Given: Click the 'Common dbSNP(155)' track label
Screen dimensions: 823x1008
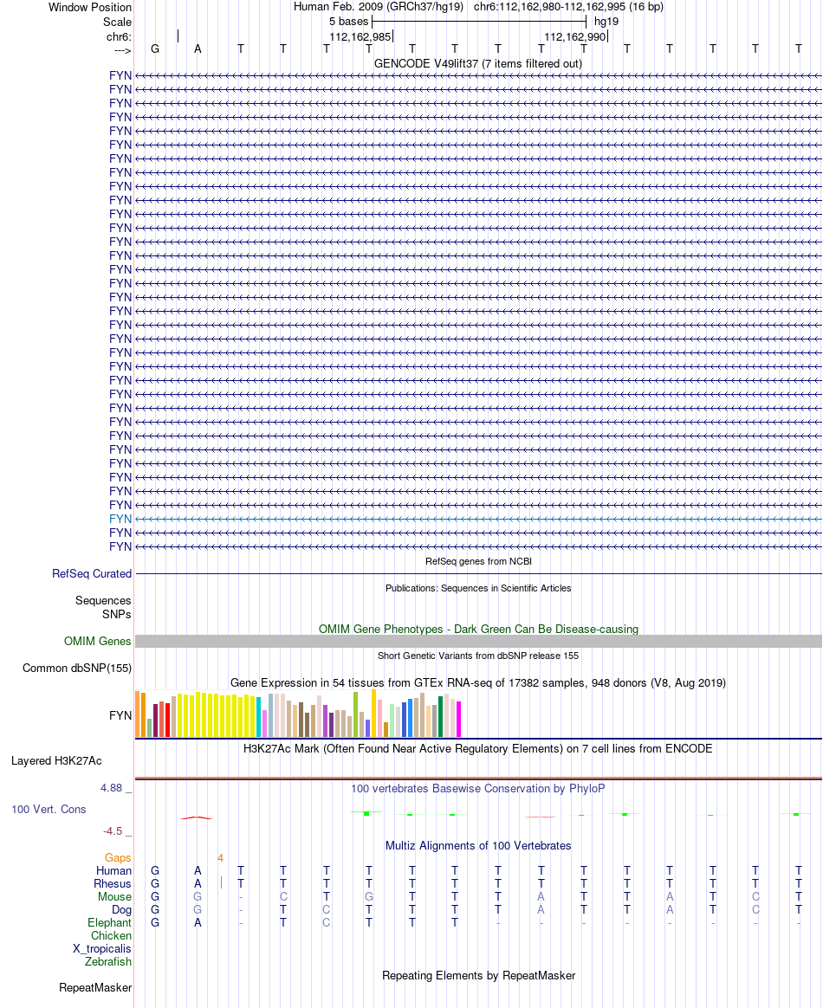Looking at the screenshot, I should point(77,668).
